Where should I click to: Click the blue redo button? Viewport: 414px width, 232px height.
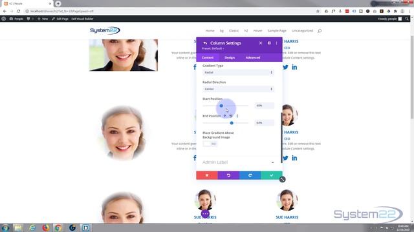(250, 175)
